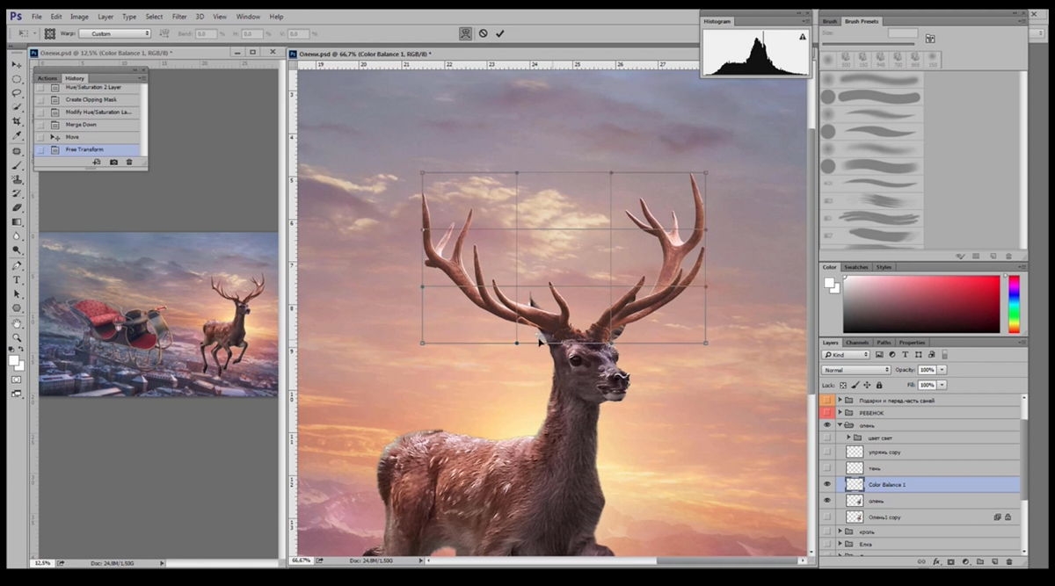1055x586 pixels.
Task: Select the Eyedropper tool
Action: (x=16, y=135)
